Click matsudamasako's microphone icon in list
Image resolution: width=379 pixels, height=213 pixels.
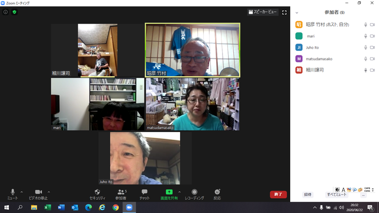pos(365,59)
